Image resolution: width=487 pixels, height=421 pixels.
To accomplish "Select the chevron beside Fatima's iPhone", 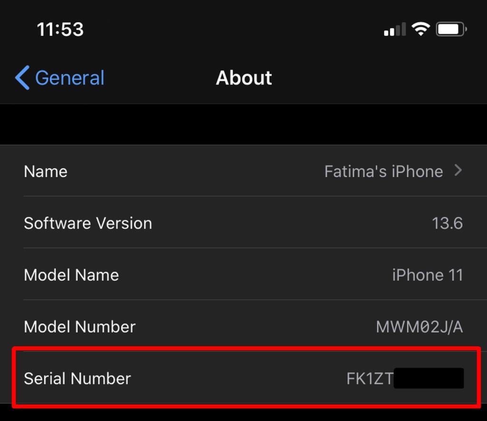I will click(458, 171).
